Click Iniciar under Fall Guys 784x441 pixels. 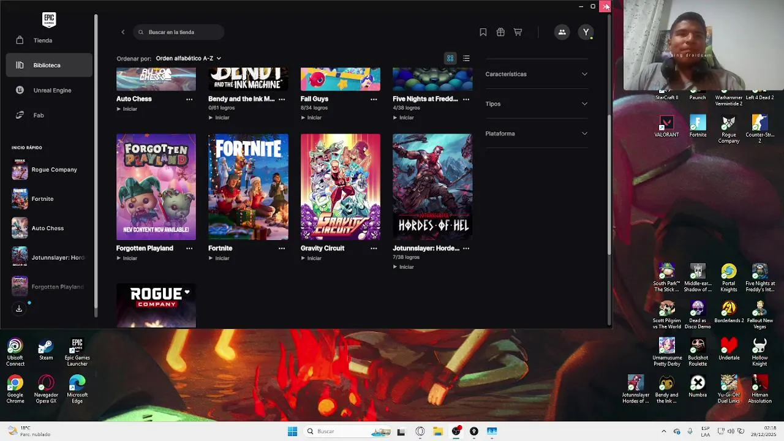pyautogui.click(x=311, y=118)
